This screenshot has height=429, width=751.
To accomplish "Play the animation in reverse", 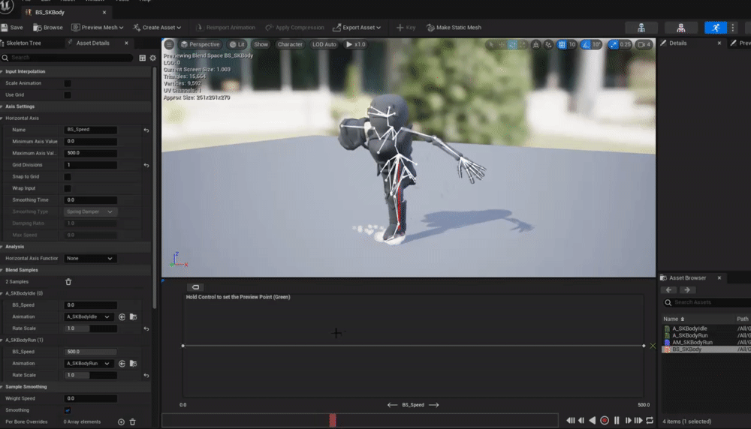I will [x=593, y=421].
